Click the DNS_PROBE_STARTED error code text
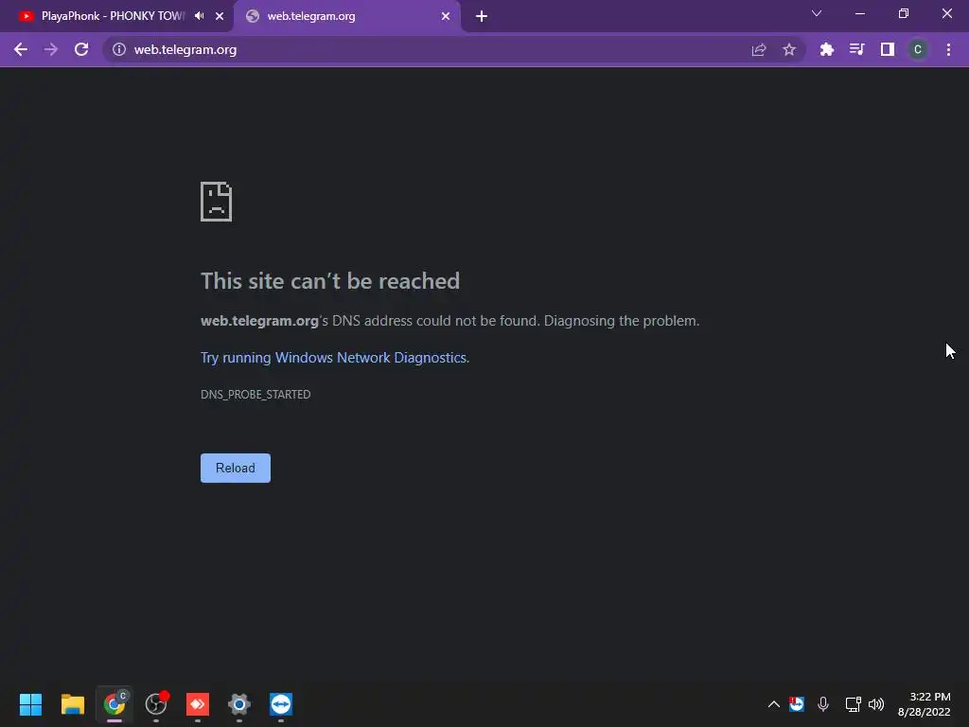 click(255, 395)
